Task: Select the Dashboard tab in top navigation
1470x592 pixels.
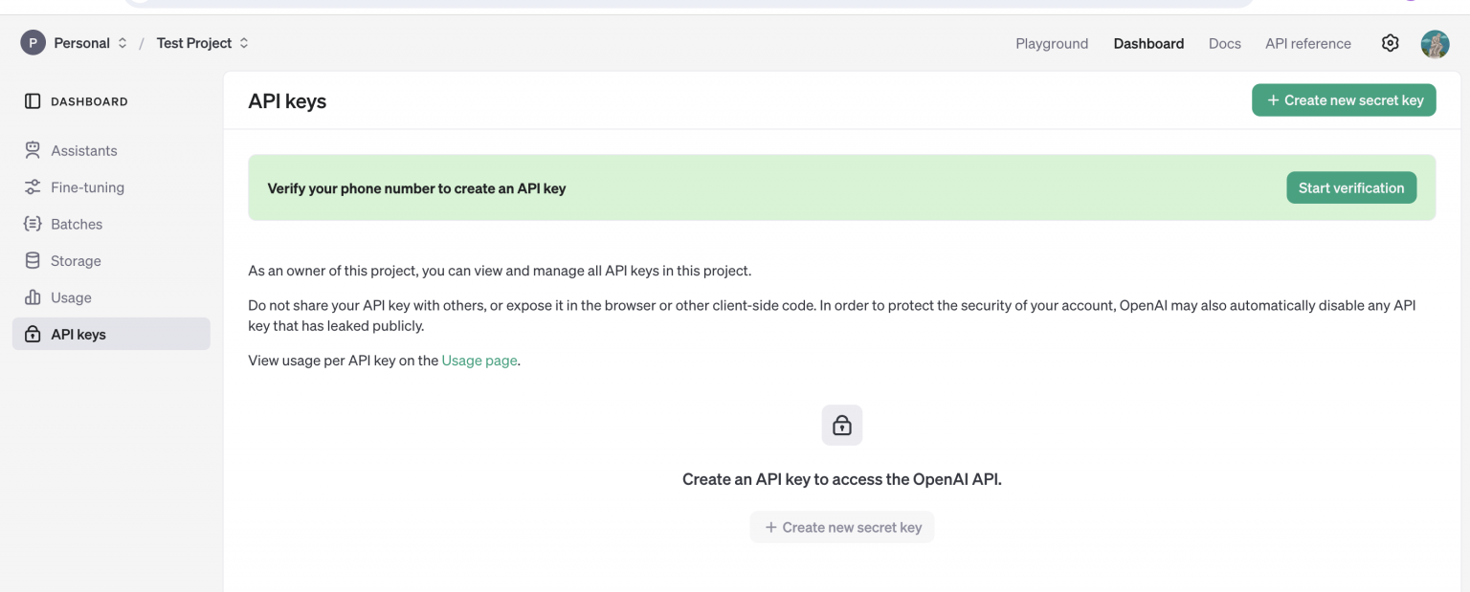Action: tap(1148, 43)
